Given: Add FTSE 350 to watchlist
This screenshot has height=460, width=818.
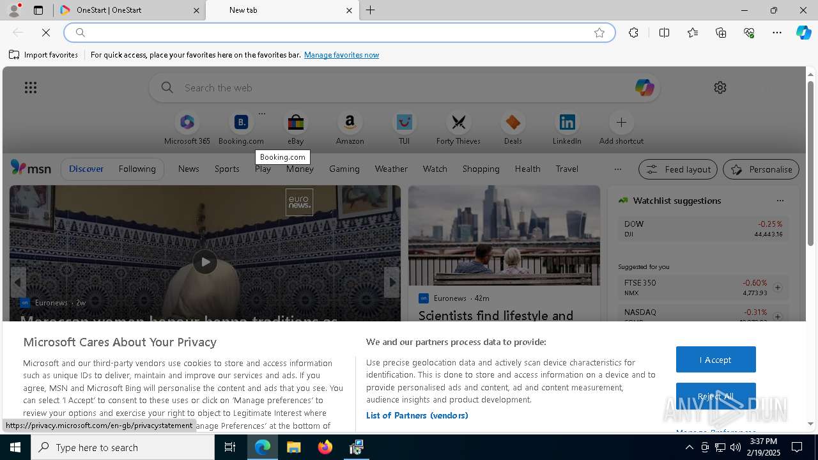Looking at the screenshot, I should pos(777,287).
